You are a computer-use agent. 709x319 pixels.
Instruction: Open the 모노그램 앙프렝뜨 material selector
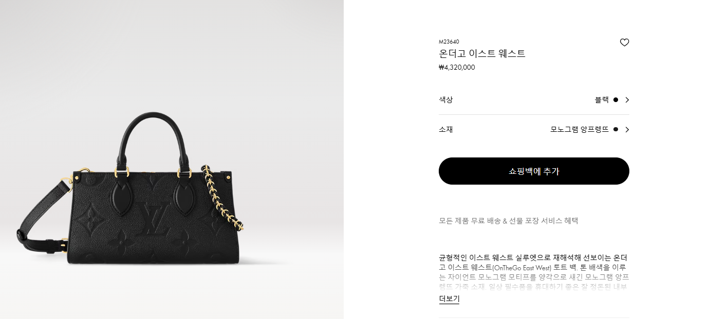pyautogui.click(x=580, y=130)
